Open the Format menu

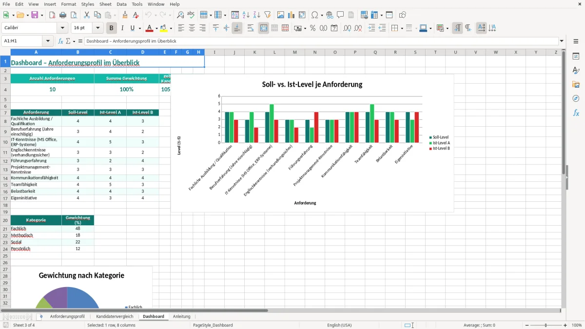69,4
